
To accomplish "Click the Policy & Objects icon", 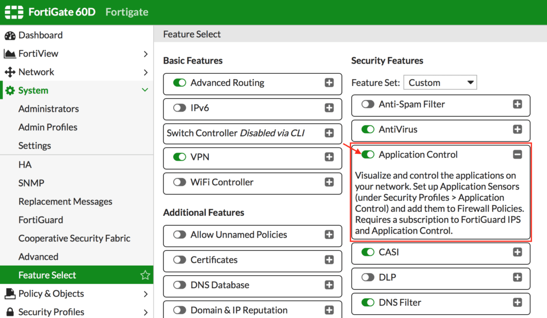I will point(10,293).
